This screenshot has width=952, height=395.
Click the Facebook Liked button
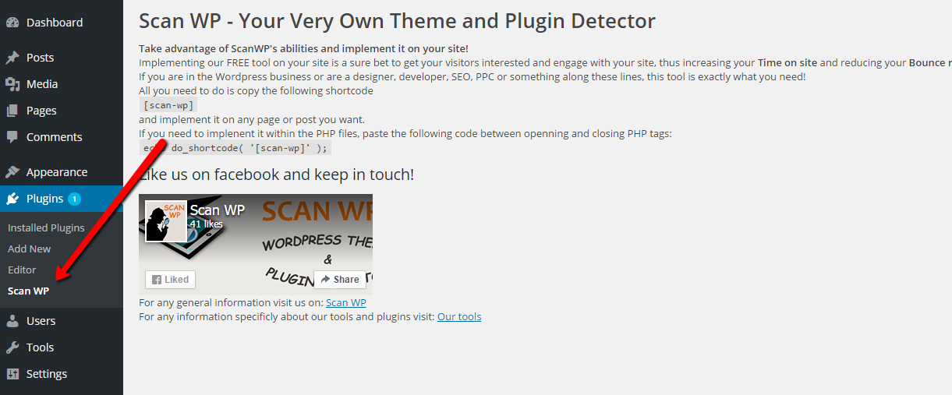[x=170, y=280]
